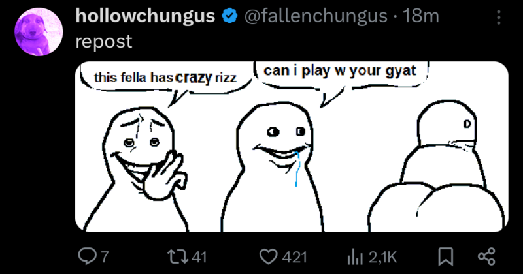Viewport: 523px width, 274px height.
Task: Click the blue verified checkmark badge
Action: (x=229, y=16)
